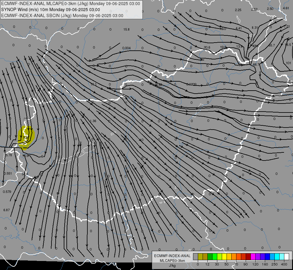Click the map value '5.78'
Image resolution: width=293 pixels, height=270 pixels.
tap(9, 155)
